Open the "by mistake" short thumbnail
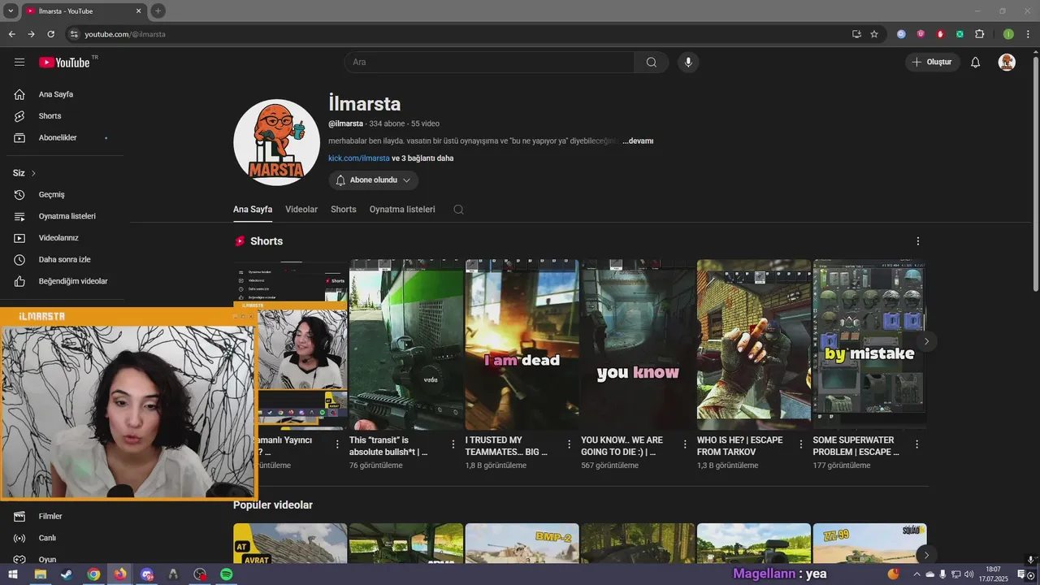 [869, 344]
